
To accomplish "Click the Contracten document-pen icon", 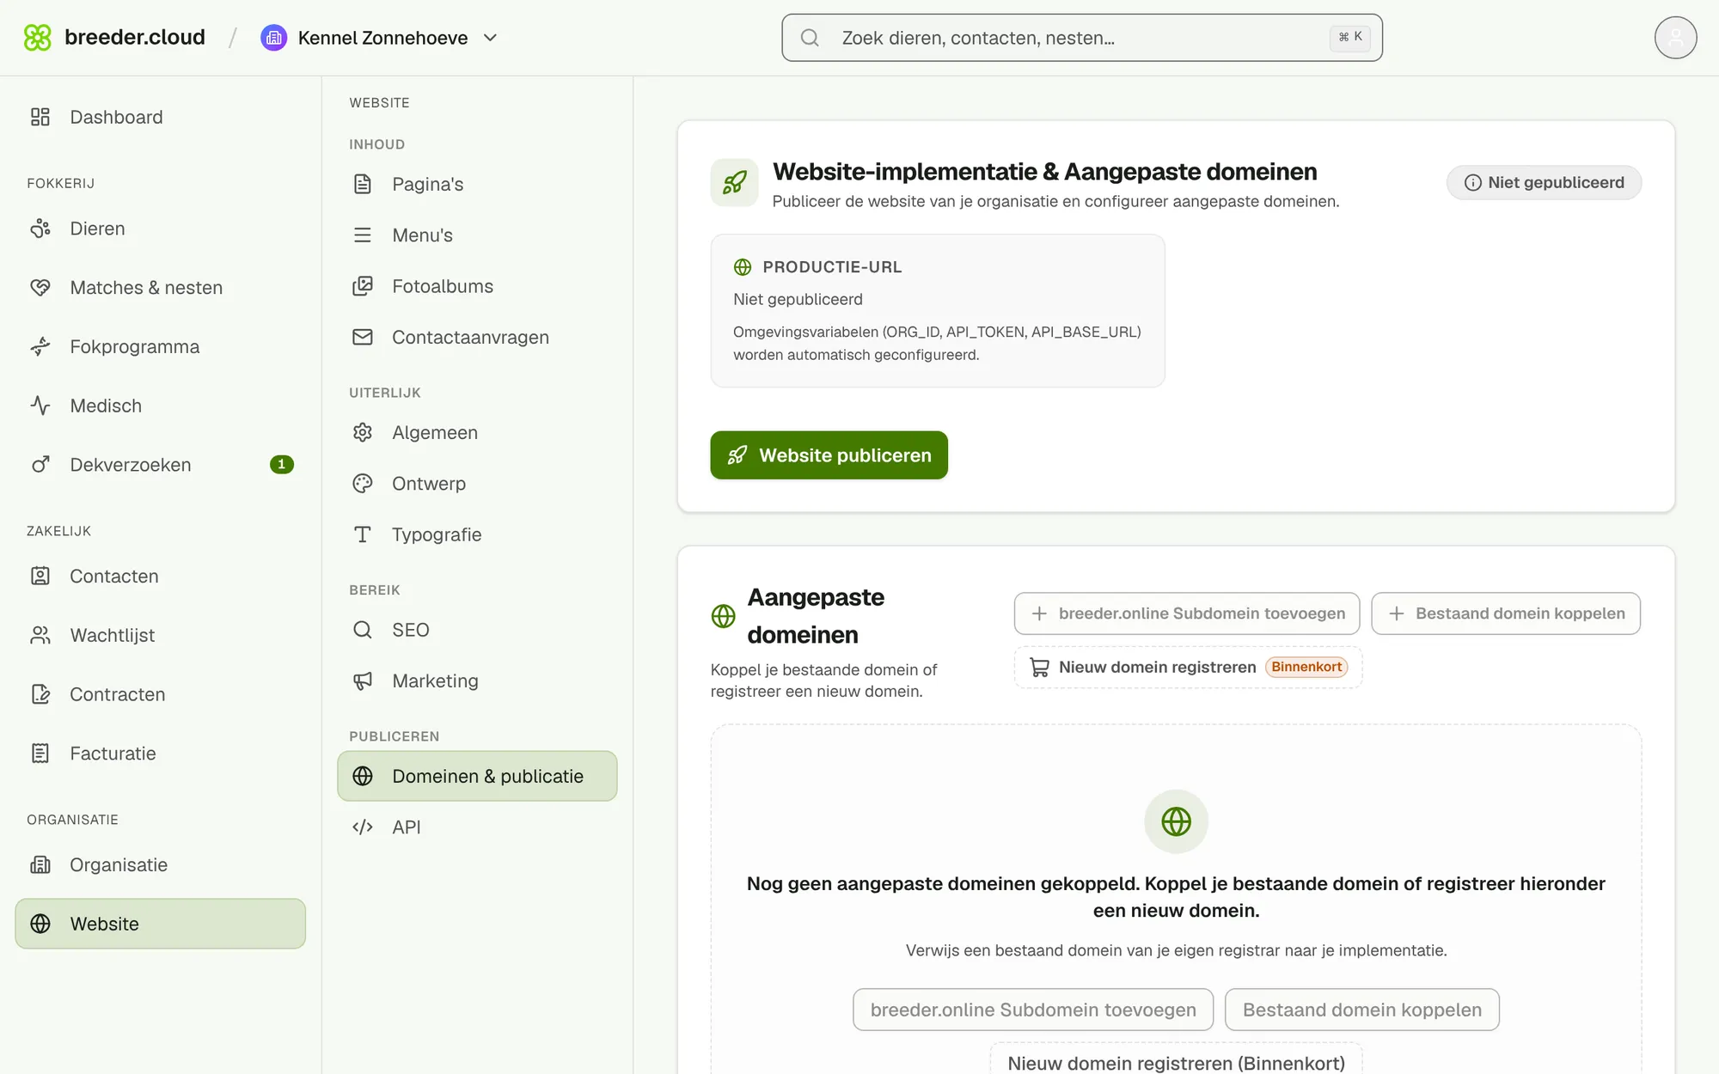I will coord(40,694).
